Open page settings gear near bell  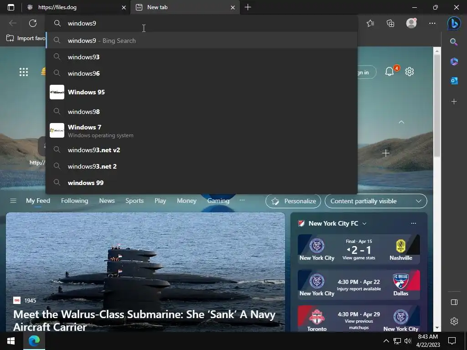[410, 72]
